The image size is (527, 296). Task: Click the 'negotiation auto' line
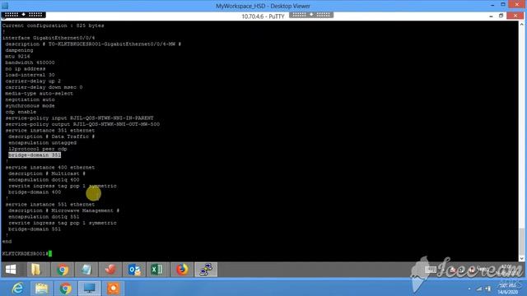[30, 99]
